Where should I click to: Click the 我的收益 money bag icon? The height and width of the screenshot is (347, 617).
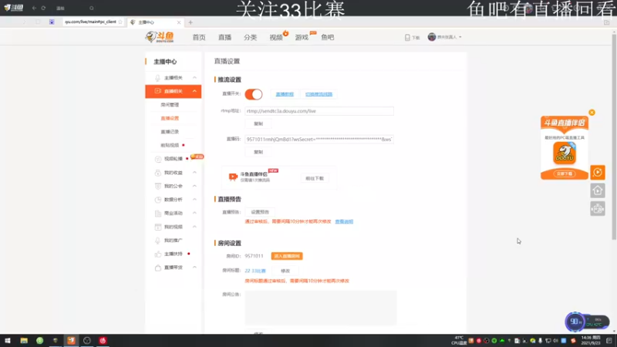coord(158,173)
